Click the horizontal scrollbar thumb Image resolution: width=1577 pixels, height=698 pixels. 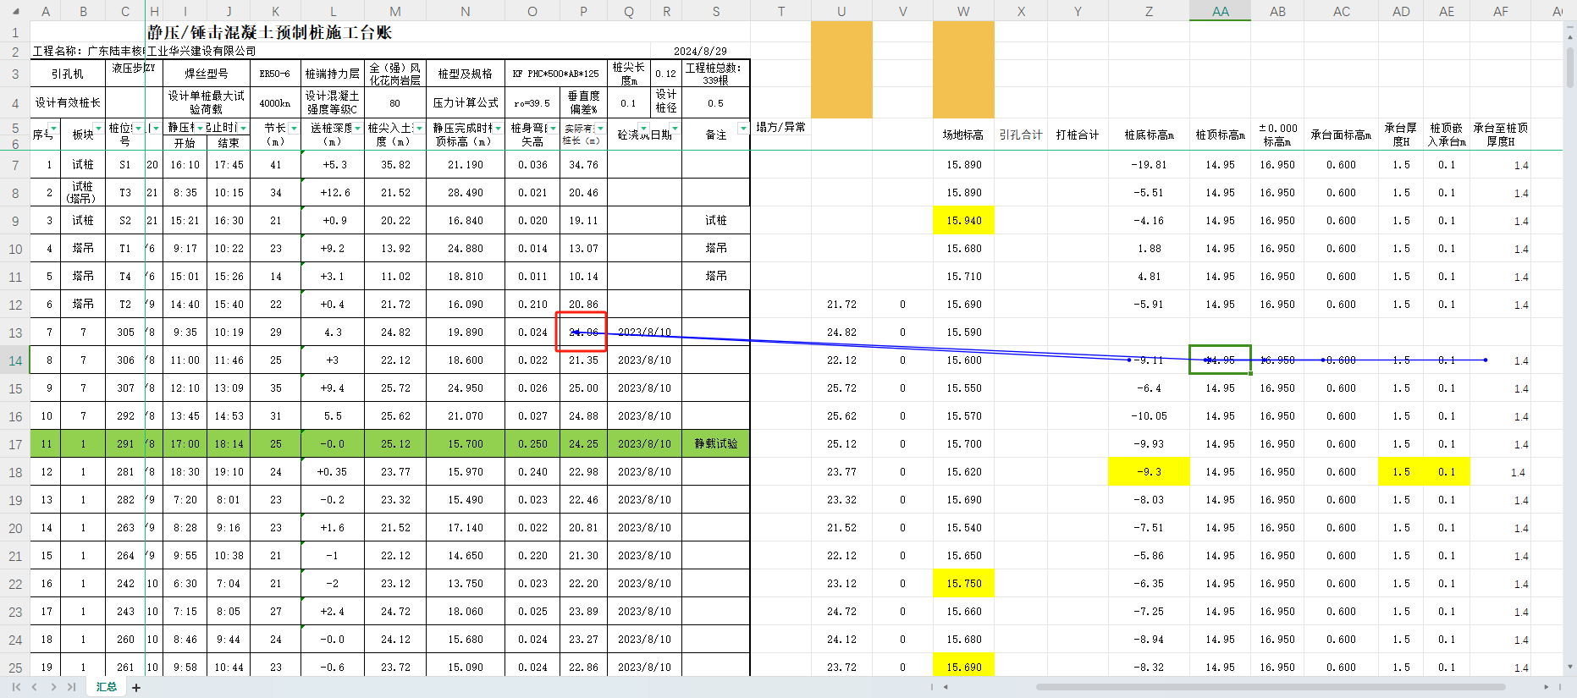[x=1270, y=687]
